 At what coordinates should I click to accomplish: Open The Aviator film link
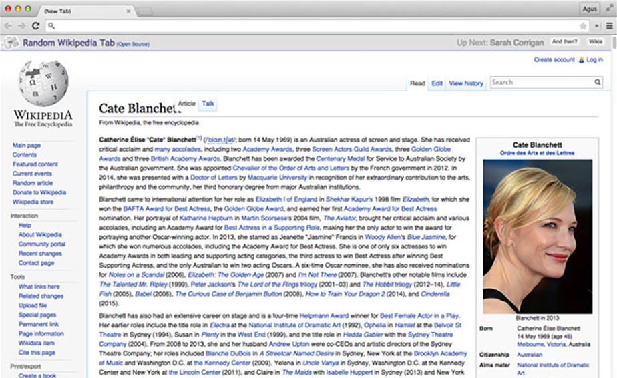339,218
